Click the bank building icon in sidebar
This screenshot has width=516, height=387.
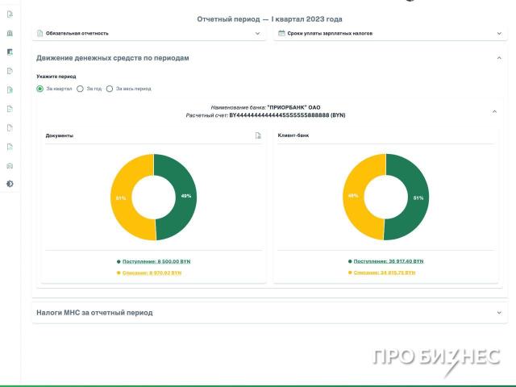pos(10,33)
